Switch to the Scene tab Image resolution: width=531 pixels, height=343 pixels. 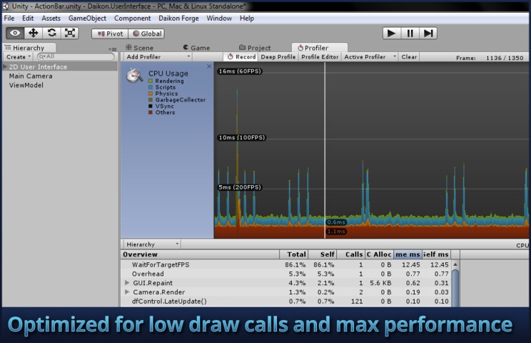[x=139, y=48]
